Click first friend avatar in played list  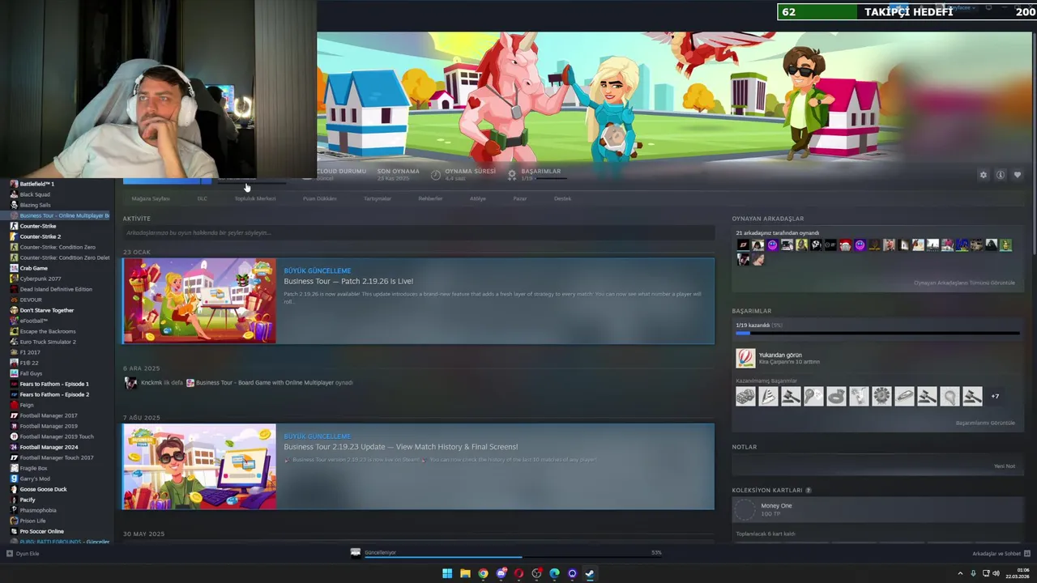coord(743,245)
